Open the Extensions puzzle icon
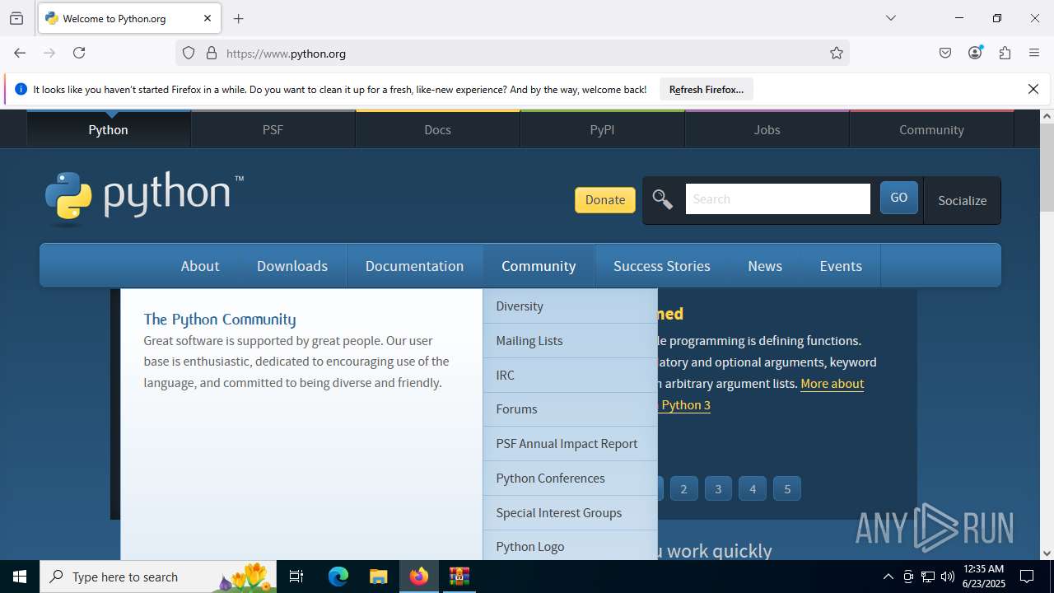 click(x=1005, y=53)
